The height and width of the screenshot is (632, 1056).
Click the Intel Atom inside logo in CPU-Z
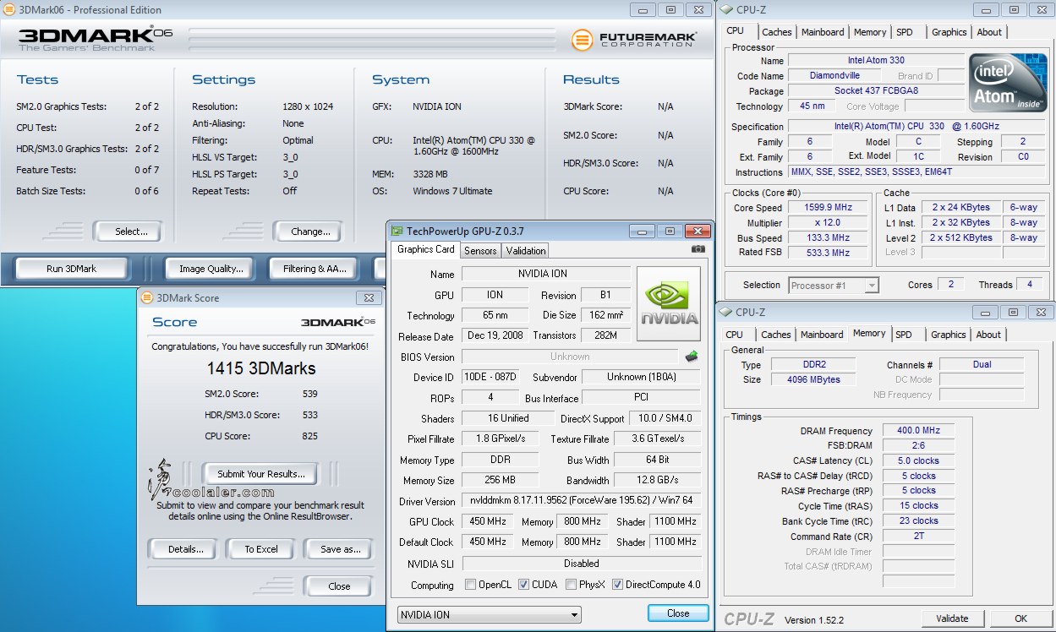click(x=1008, y=83)
